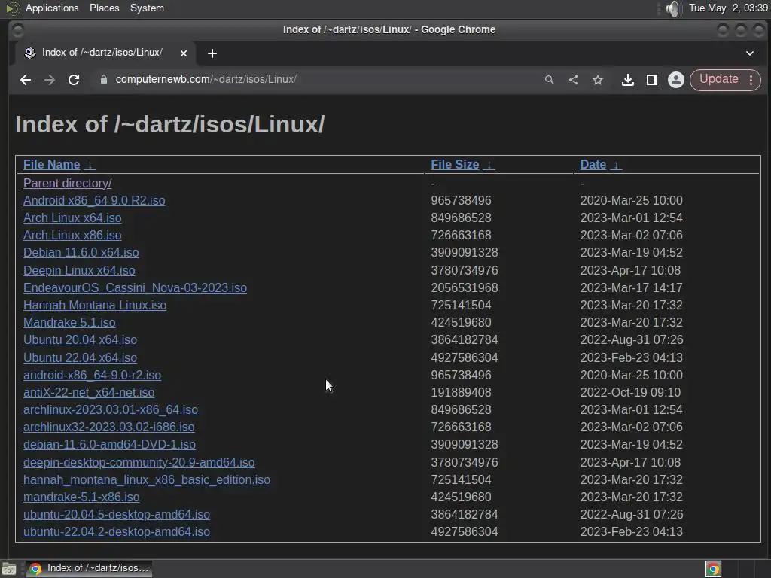The image size is (771, 578).
Task: Download mandrake-5.1-x86.iso
Action: pyautogui.click(x=81, y=497)
